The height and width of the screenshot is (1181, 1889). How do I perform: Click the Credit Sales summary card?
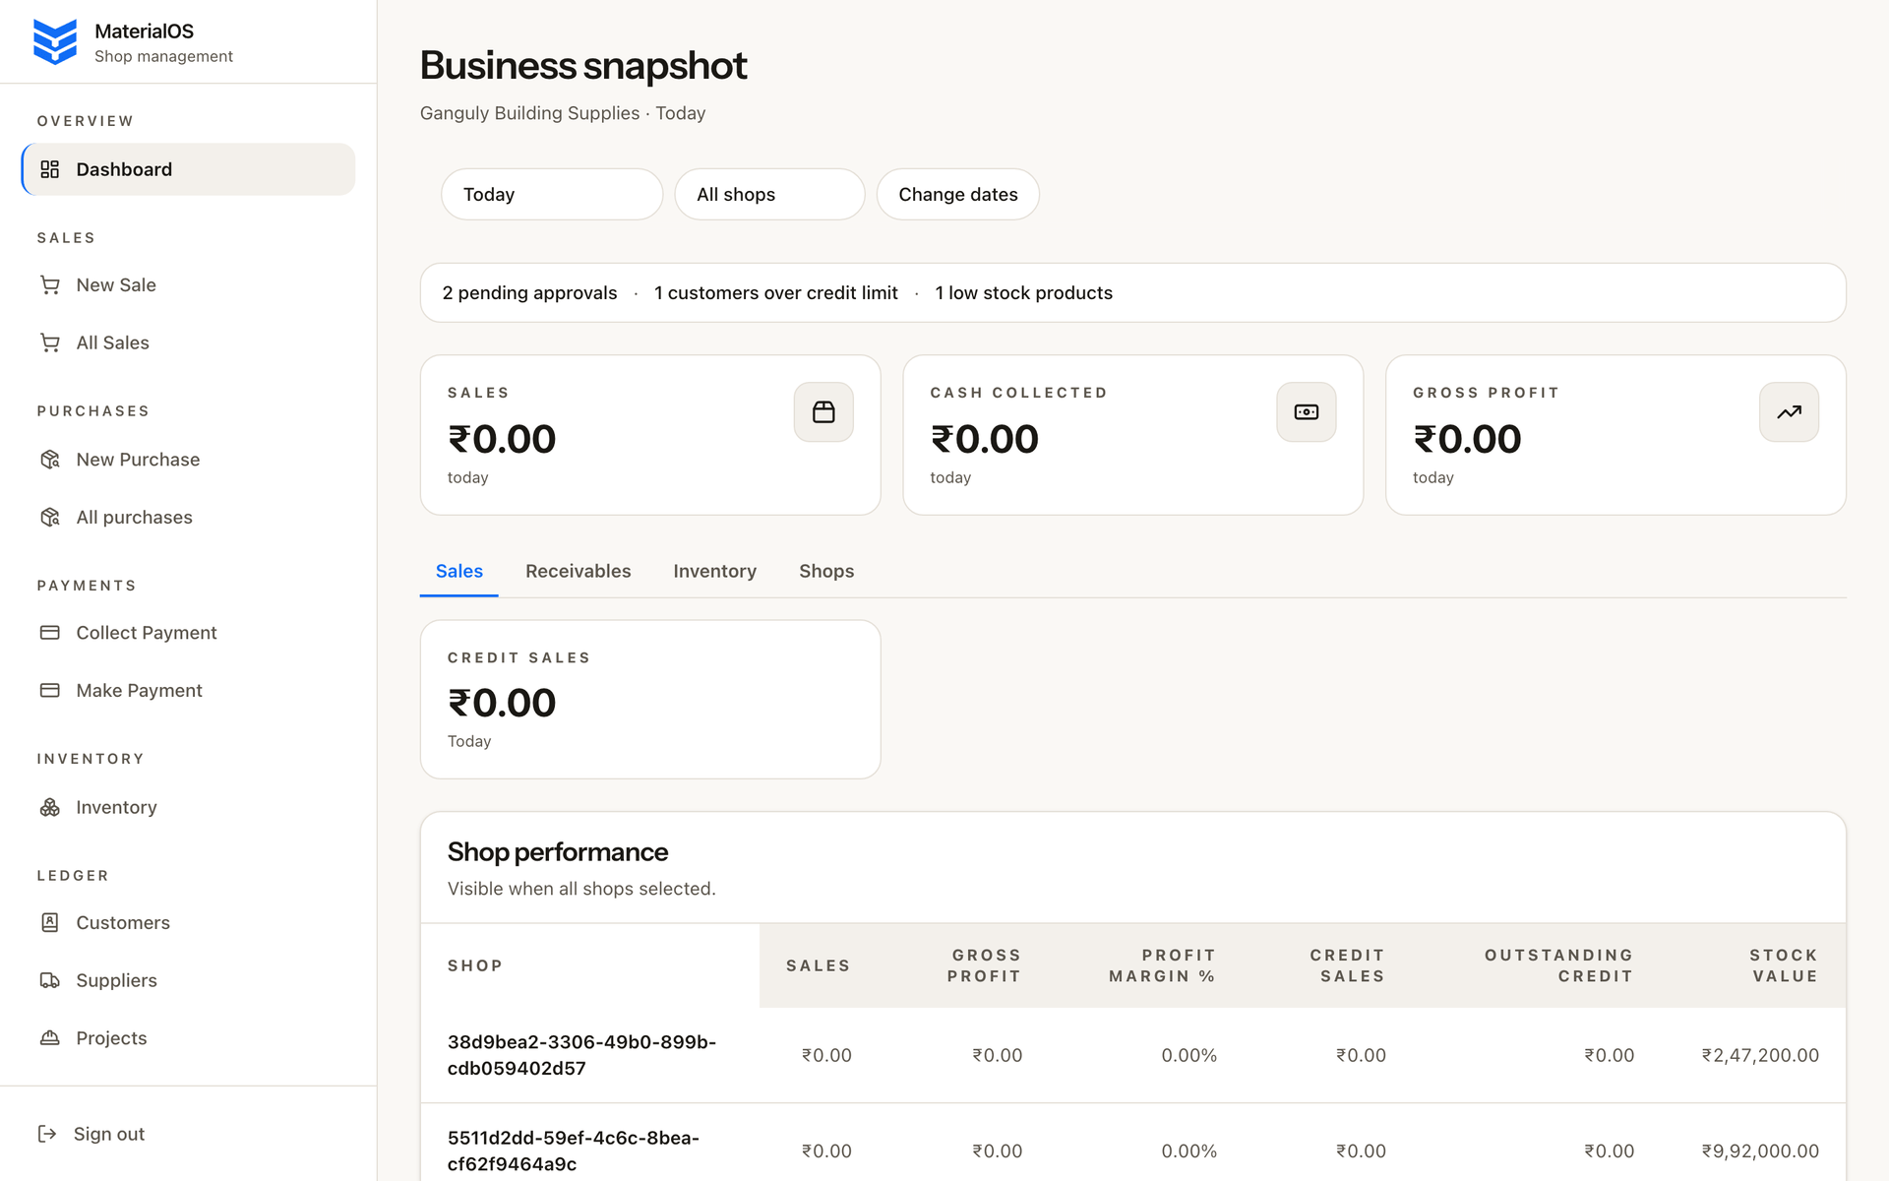pyautogui.click(x=650, y=700)
